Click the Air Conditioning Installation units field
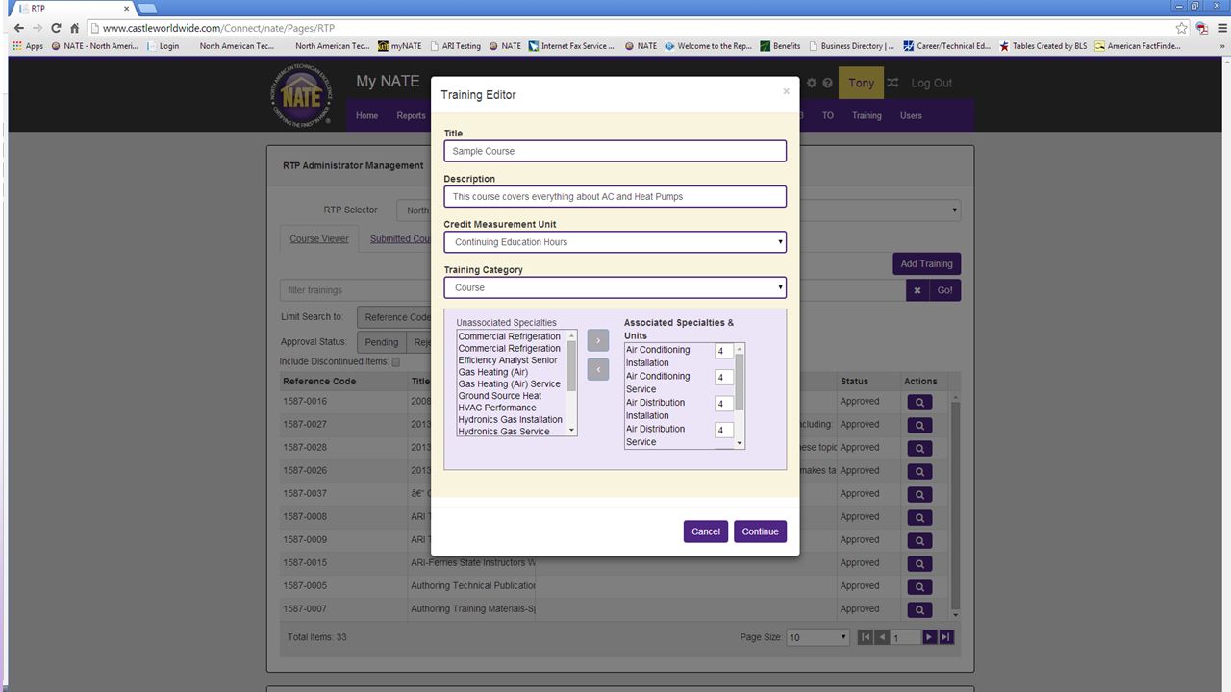This screenshot has width=1231, height=692. pos(723,352)
